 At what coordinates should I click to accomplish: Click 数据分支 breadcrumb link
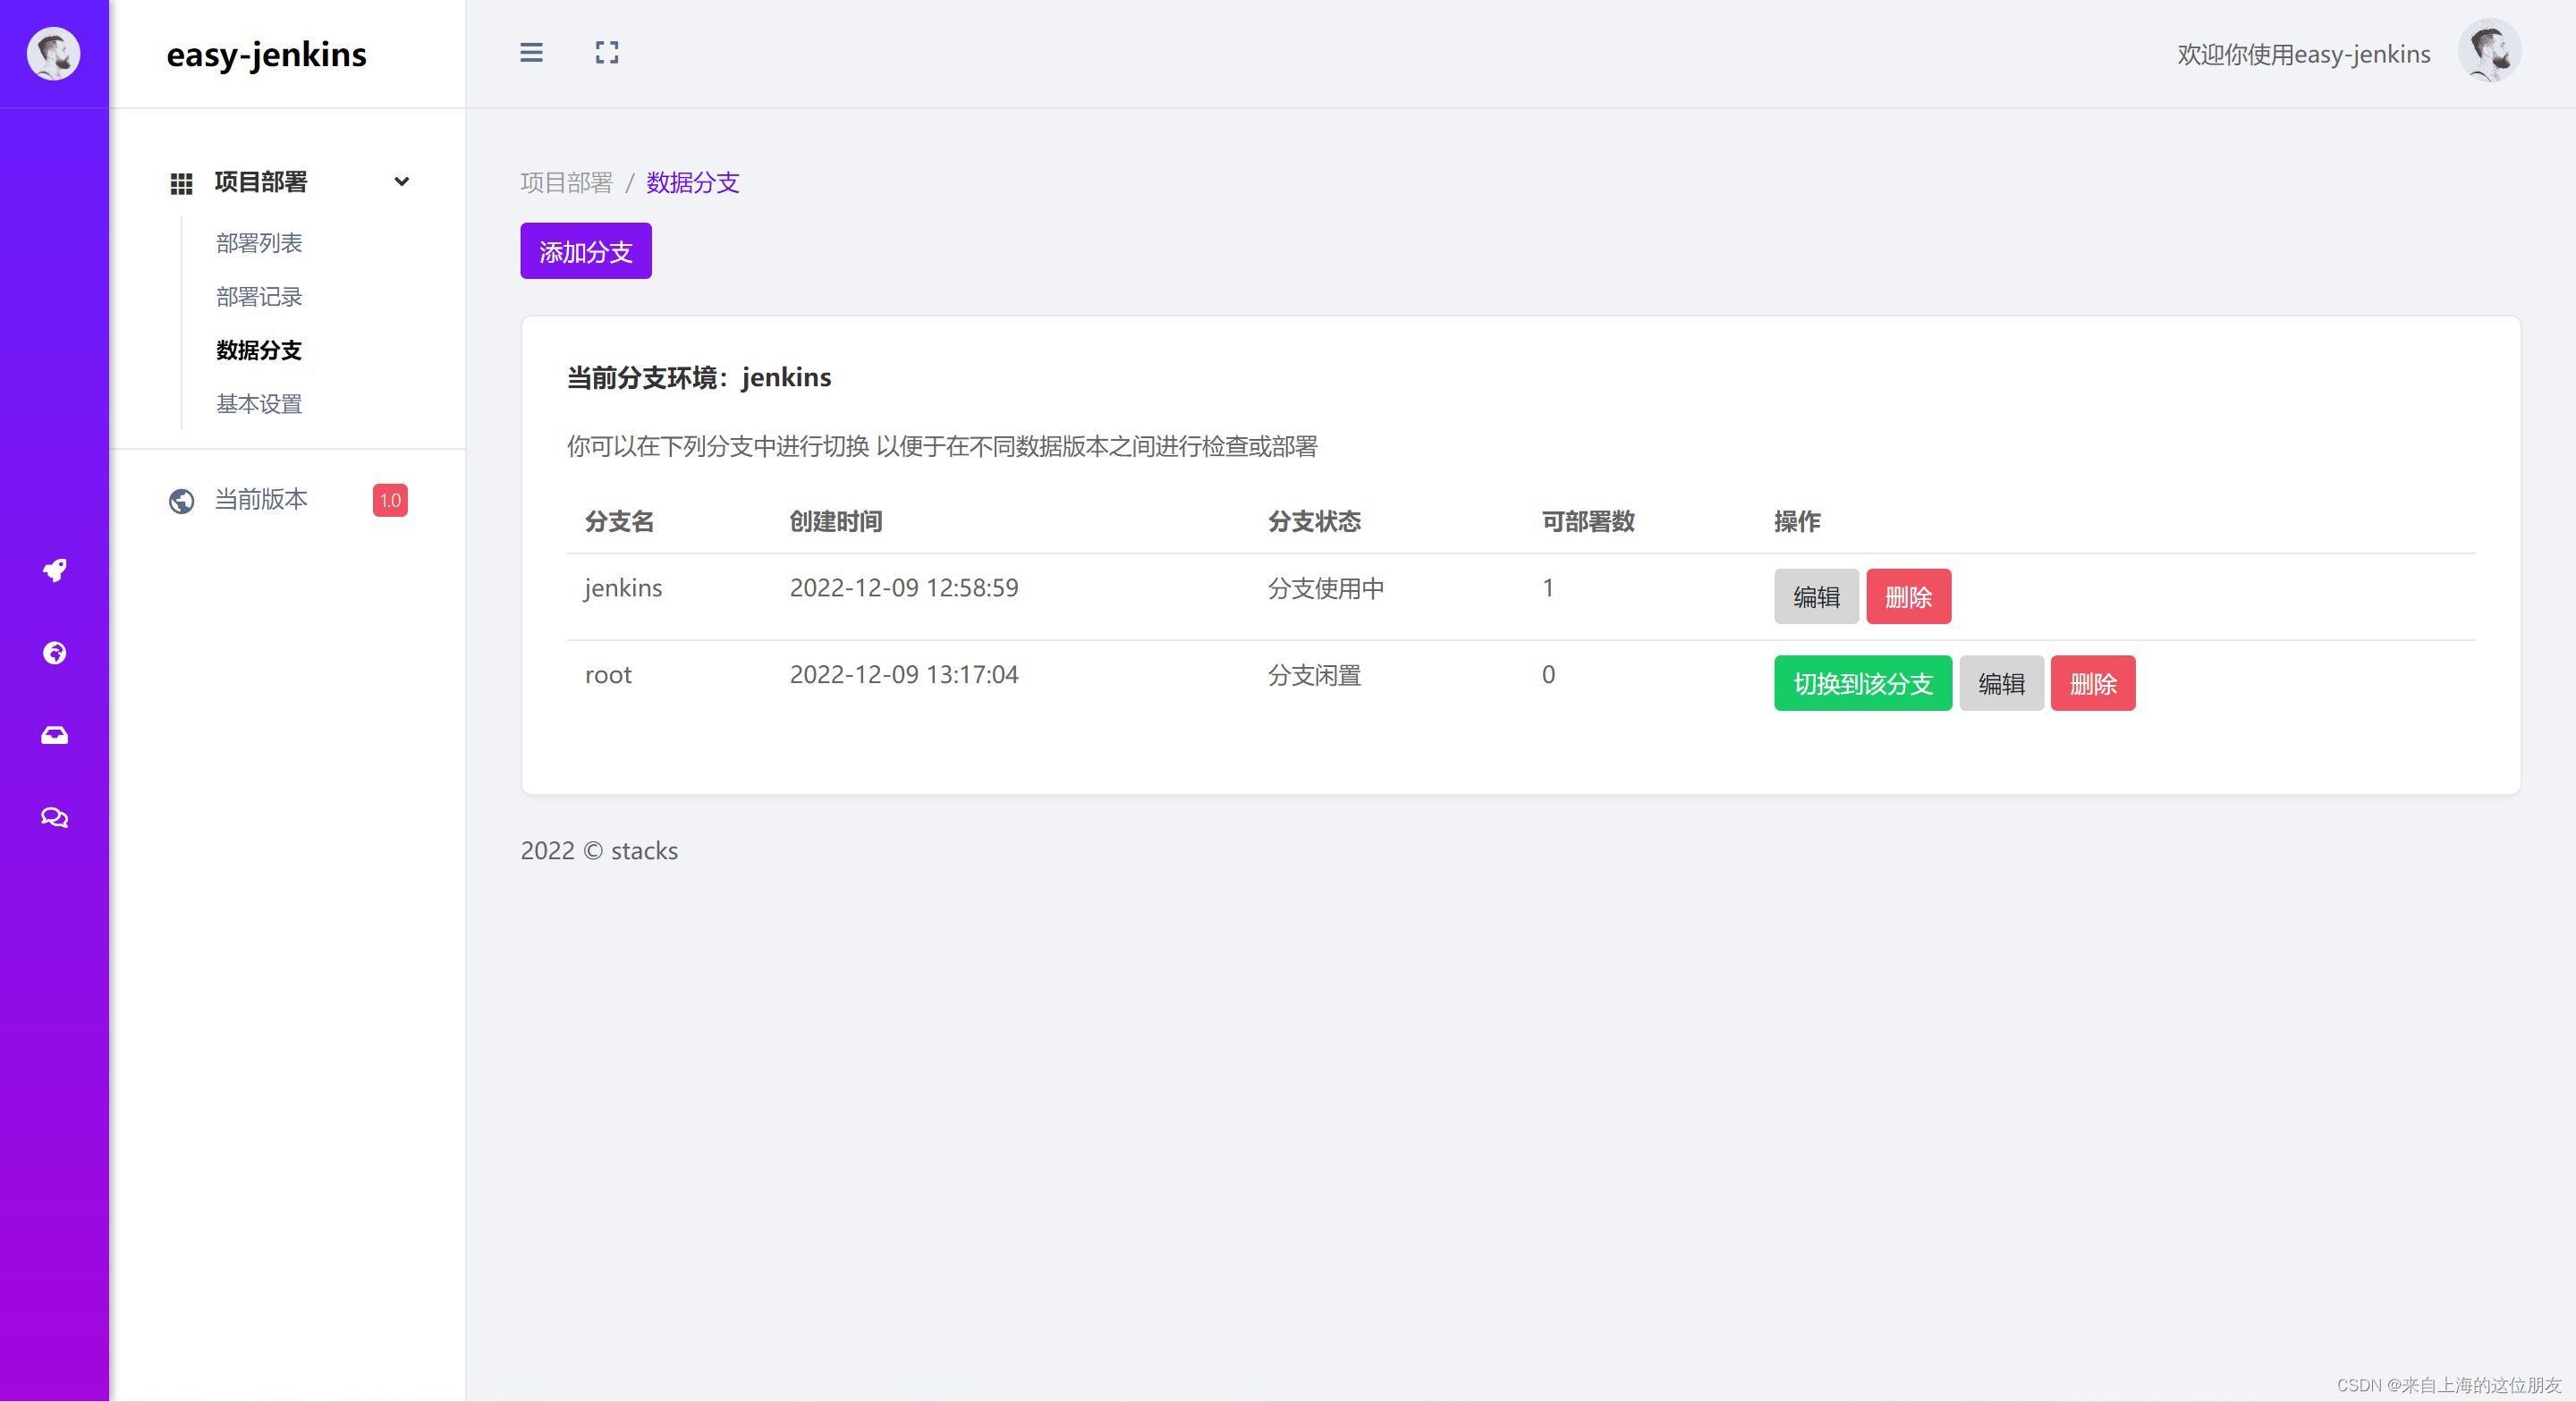click(x=692, y=183)
